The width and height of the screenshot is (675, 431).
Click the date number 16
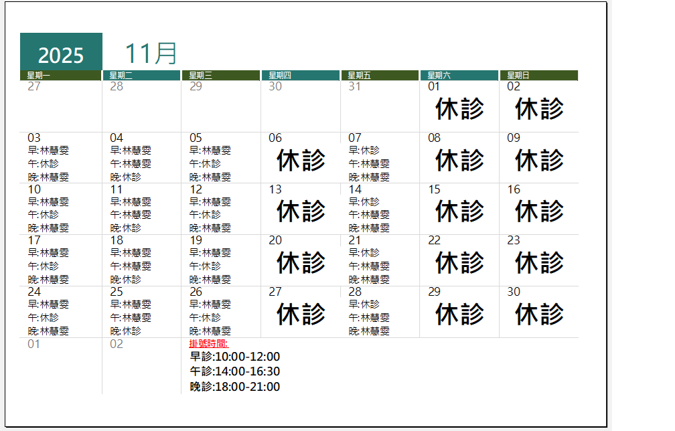pyautogui.click(x=512, y=189)
